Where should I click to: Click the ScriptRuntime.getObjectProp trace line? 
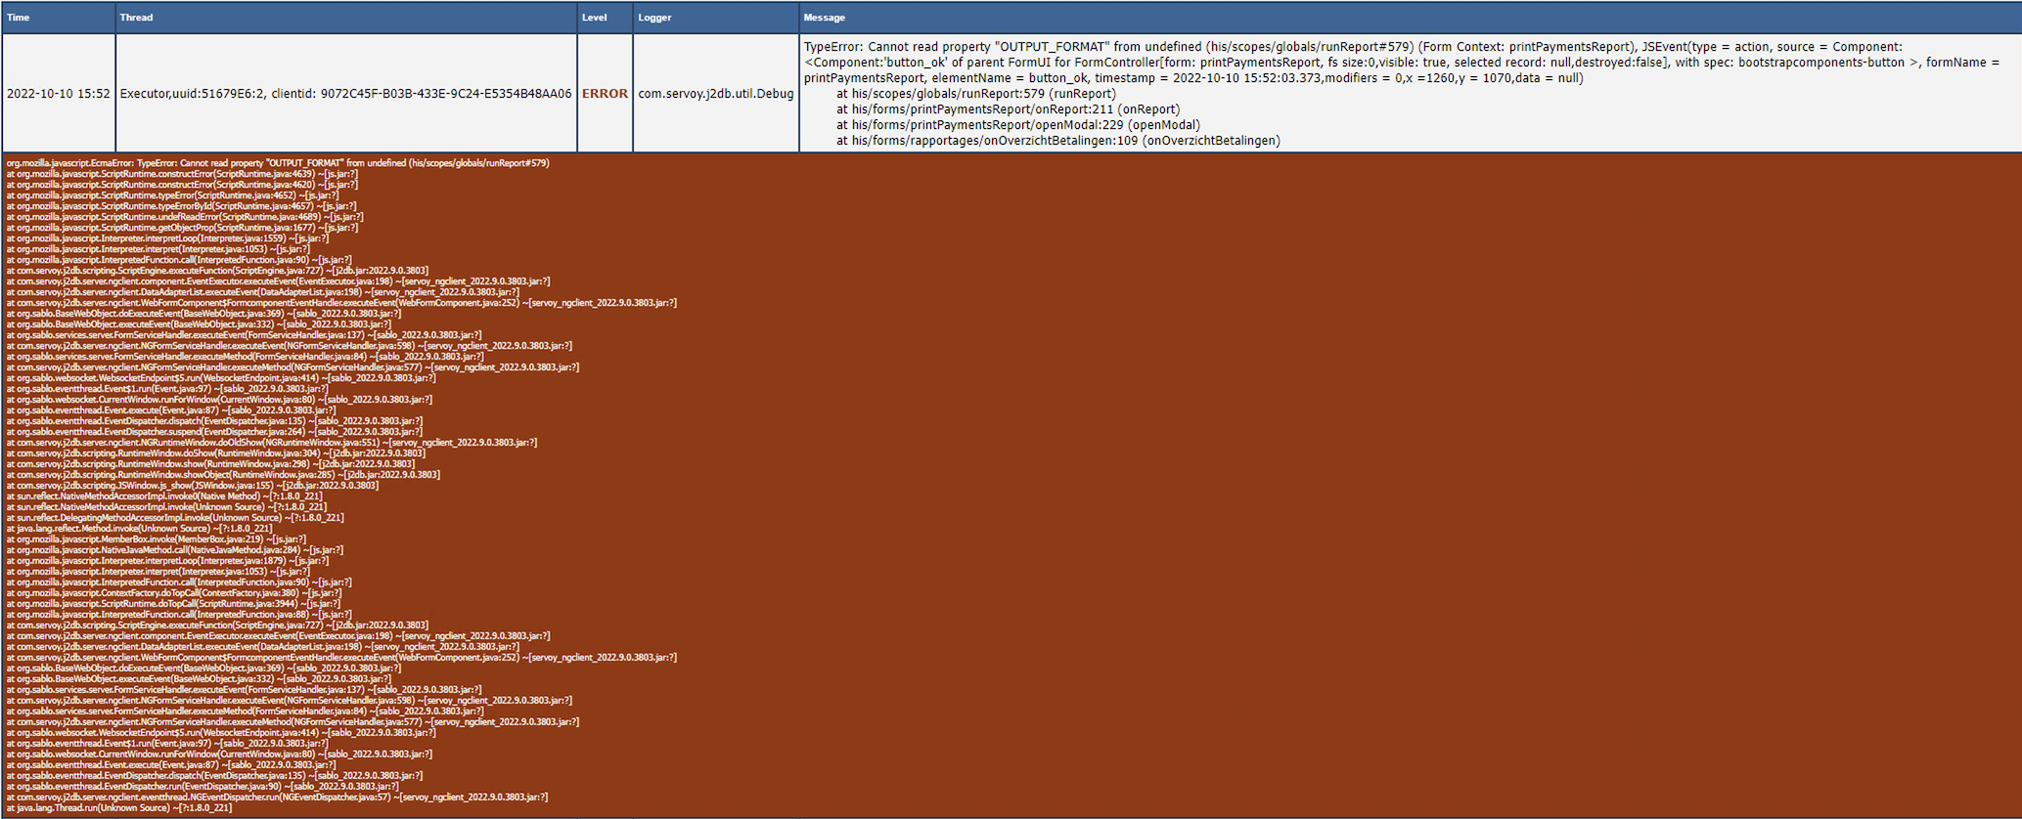point(182,228)
